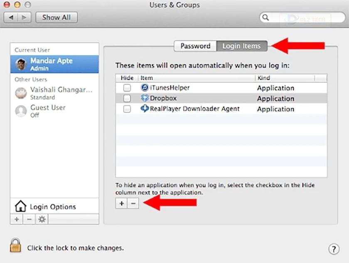Click 'Click the lock to make changes' text
Screen dimensions: 349x263
pyautogui.click(x=75, y=248)
